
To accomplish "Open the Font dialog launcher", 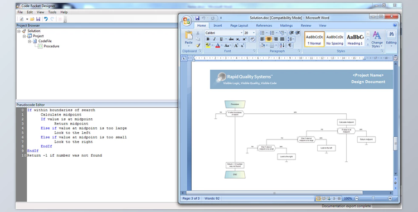I will coord(254,51).
